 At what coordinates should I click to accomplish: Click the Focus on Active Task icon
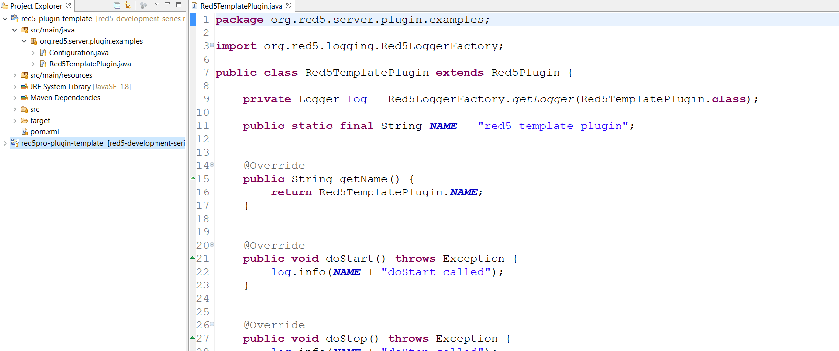(144, 5)
